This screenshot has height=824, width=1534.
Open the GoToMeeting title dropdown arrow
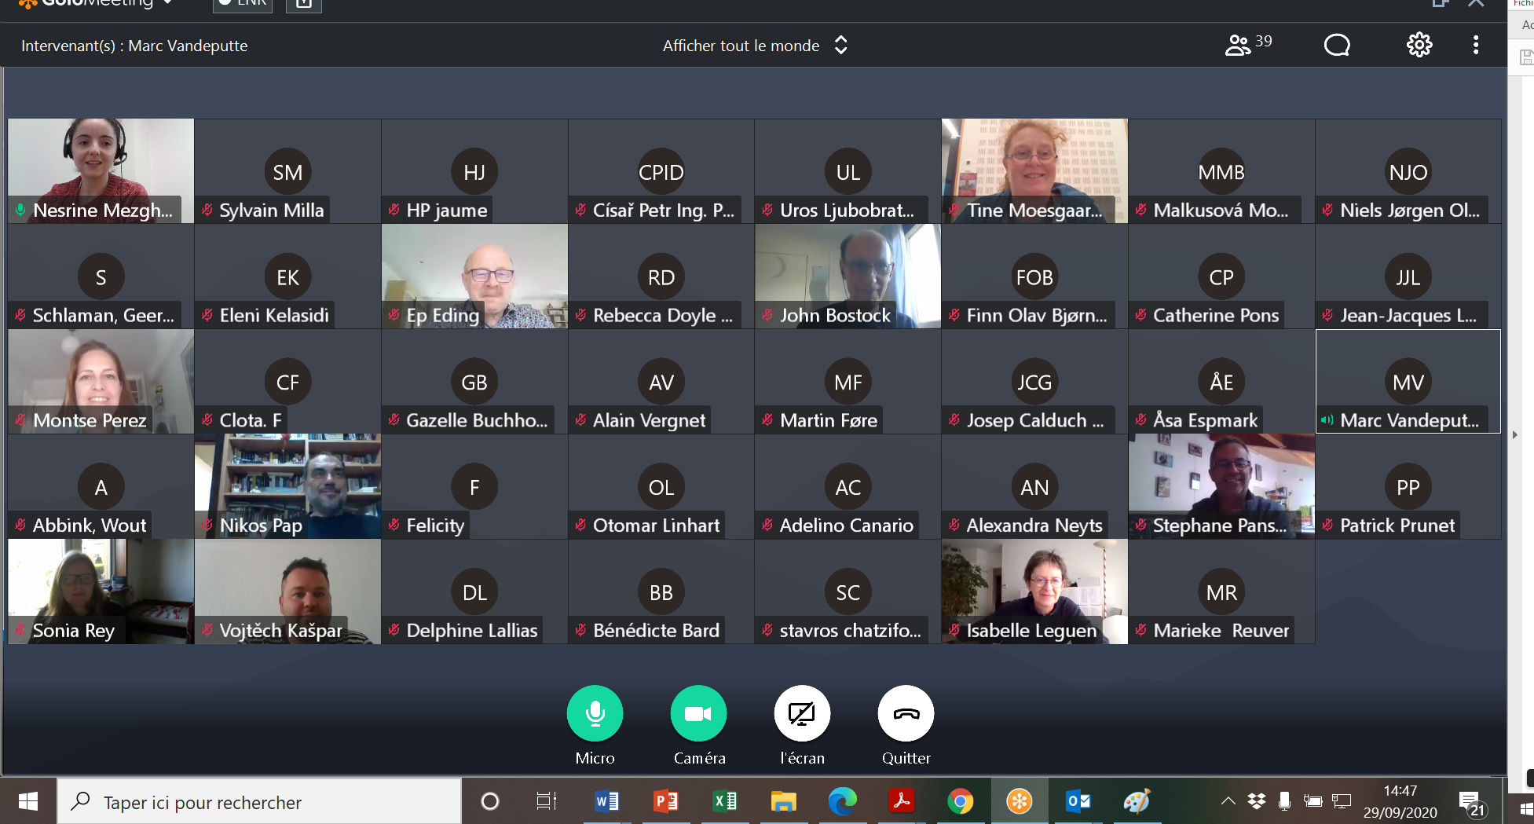pos(167,4)
